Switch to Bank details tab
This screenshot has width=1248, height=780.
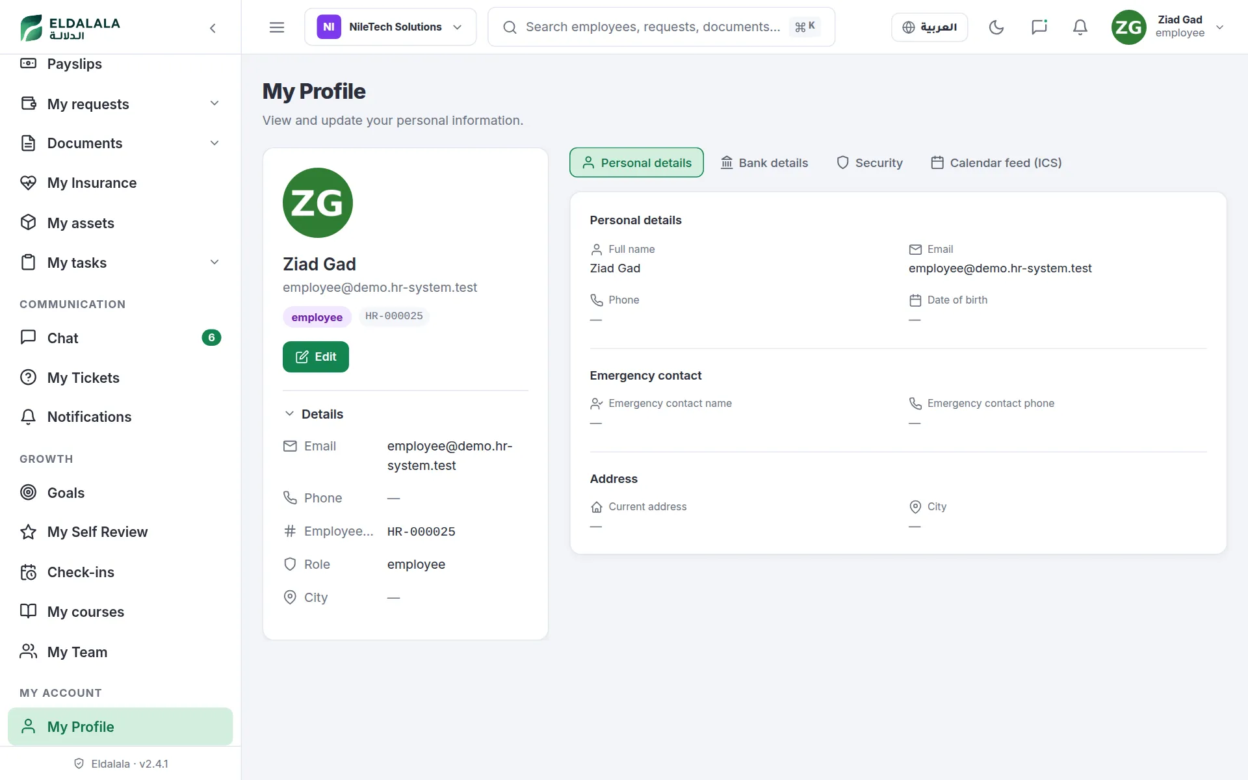pyautogui.click(x=764, y=162)
